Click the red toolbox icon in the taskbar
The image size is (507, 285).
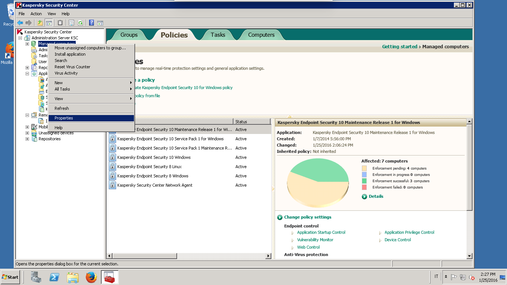tap(109, 277)
